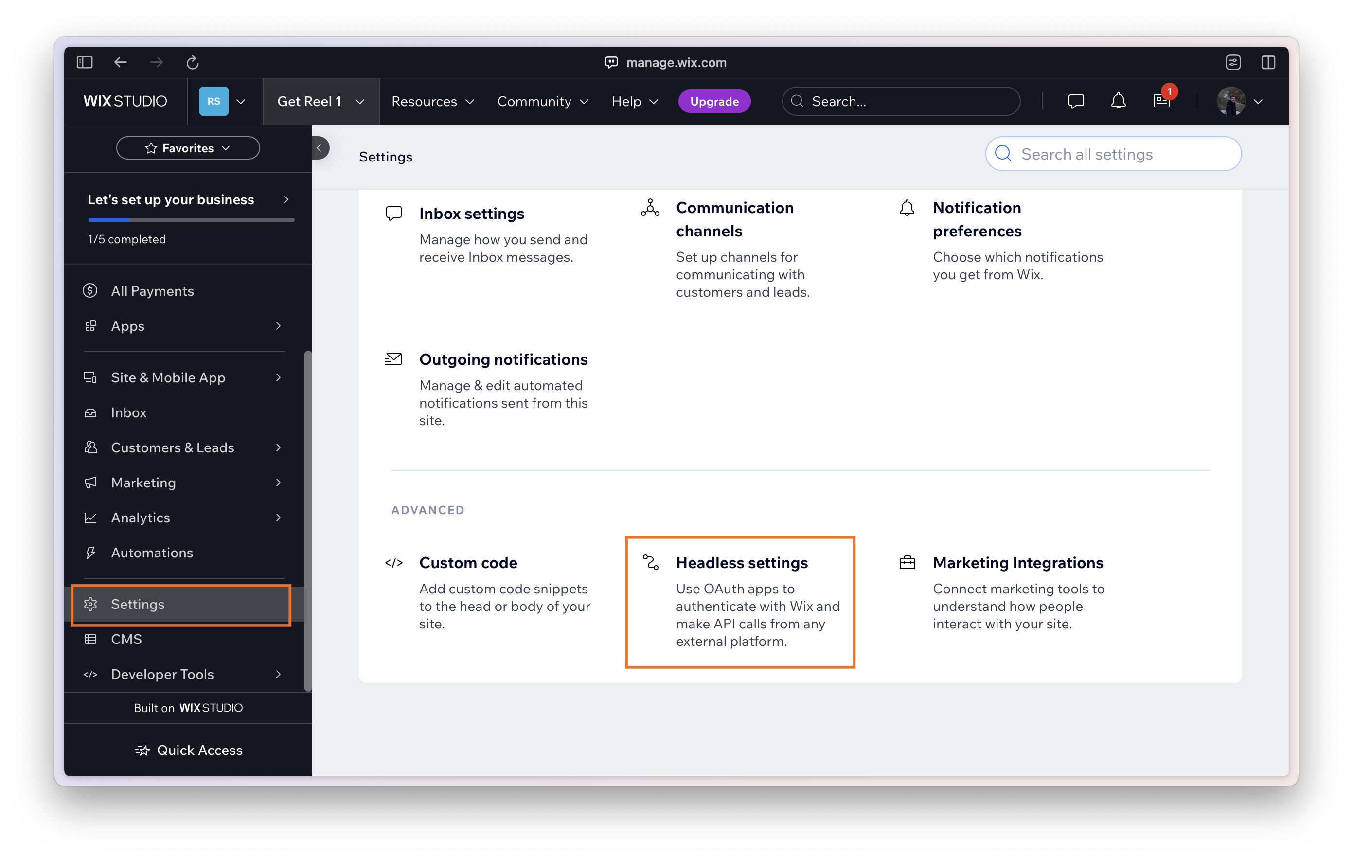Click the Favorites toggle button
Screen dimensions: 1353x858
[188, 147]
